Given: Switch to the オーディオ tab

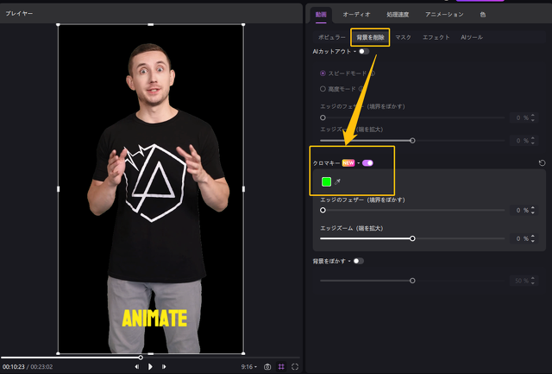Looking at the screenshot, I should (x=356, y=14).
